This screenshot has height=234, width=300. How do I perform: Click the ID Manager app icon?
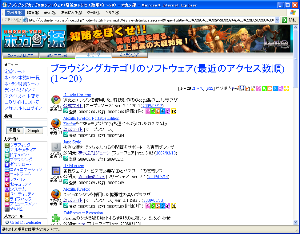(x=56, y=170)
